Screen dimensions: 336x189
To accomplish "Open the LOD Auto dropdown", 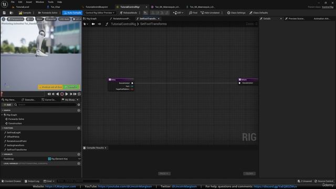I will click(x=64, y=19).
